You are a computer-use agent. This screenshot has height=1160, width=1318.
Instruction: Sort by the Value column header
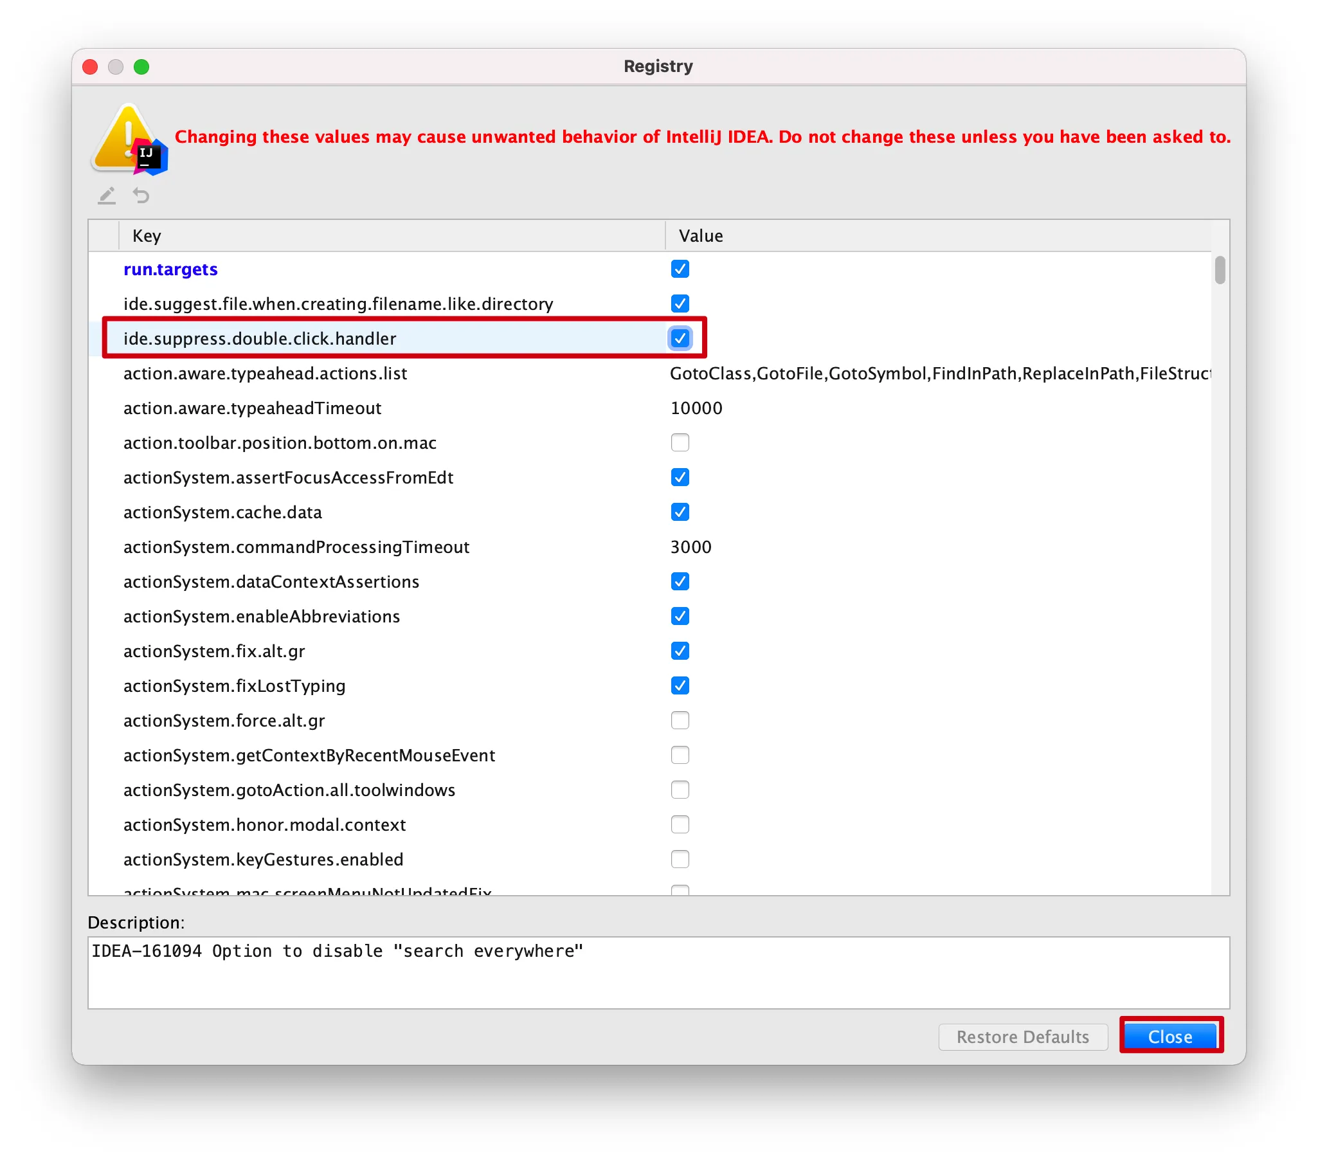(x=938, y=236)
